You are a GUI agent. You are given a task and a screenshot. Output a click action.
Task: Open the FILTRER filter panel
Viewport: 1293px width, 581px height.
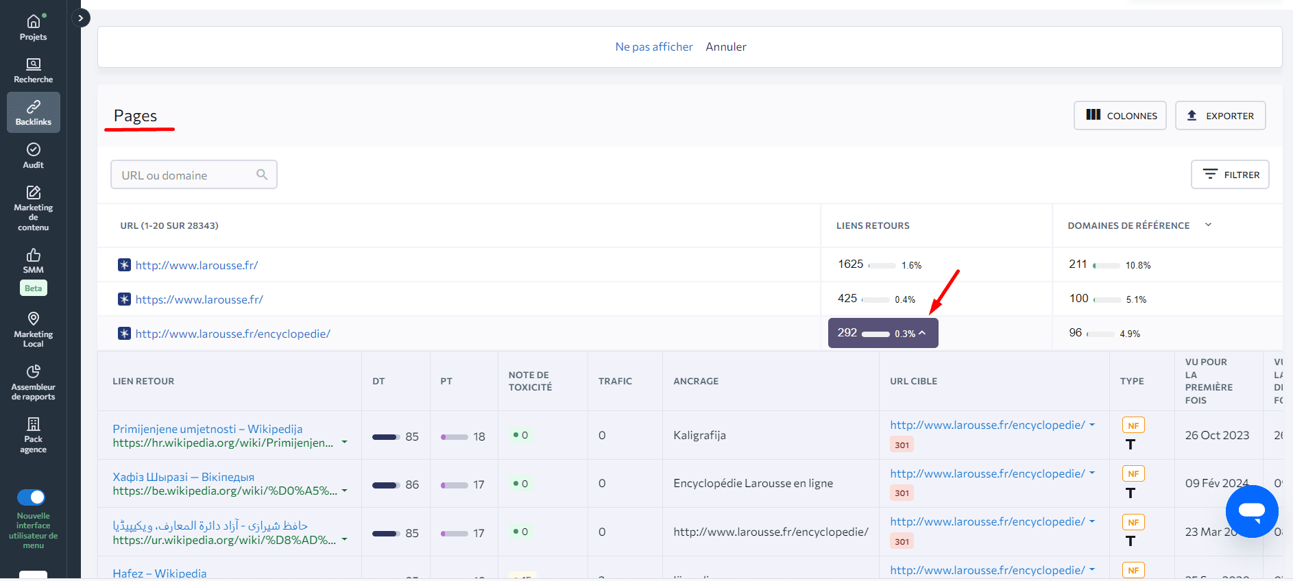coord(1230,175)
